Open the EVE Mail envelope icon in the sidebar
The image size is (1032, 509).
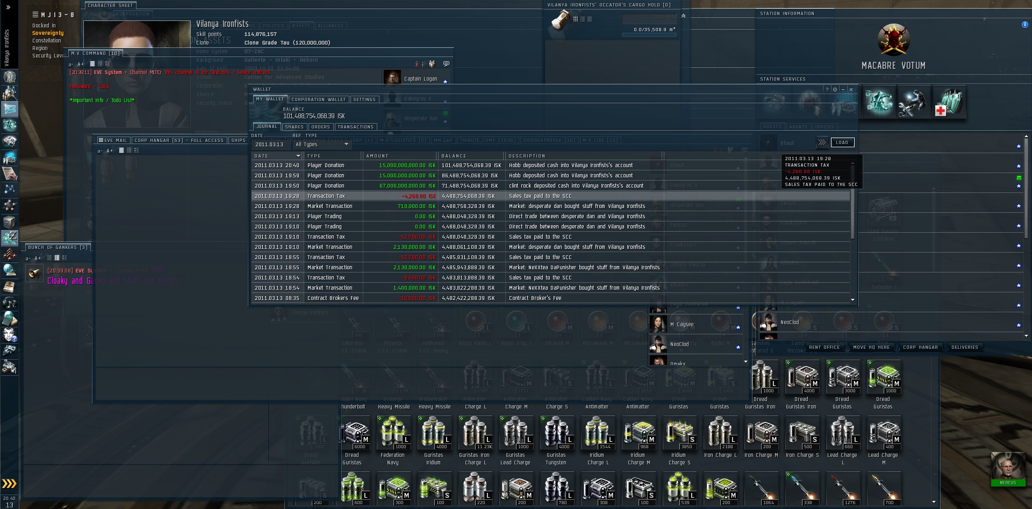tap(9, 109)
